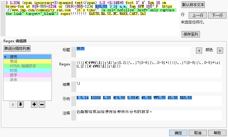The image size is (228, 137).
Task: Click 保存至列 button
Action: 191,34
